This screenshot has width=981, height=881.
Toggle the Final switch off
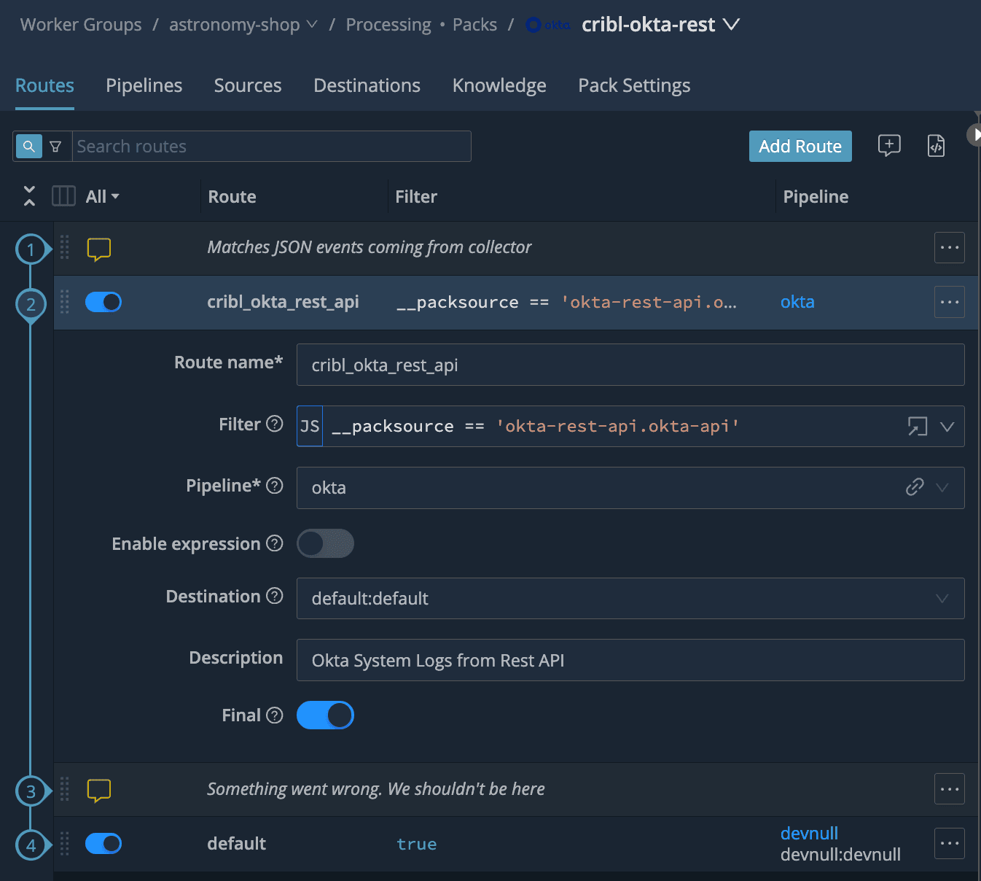pos(325,715)
